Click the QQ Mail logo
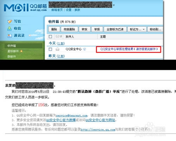This screenshot has height=141, width=176. (25, 7)
